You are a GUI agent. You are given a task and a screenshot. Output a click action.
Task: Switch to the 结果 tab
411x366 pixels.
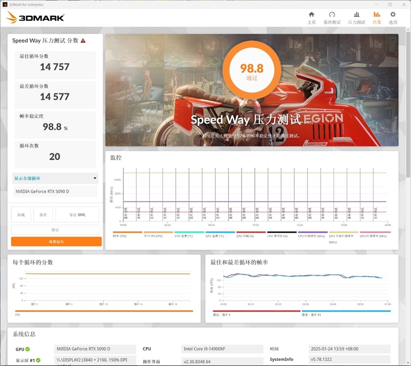(377, 16)
